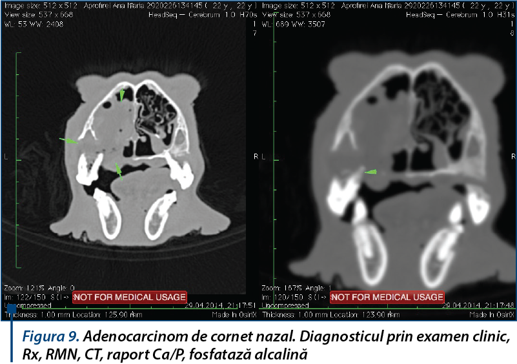Click the Thickness 1.00 mm Location 125.90 text
The width and height of the screenshot is (517, 364).
(x=73, y=315)
